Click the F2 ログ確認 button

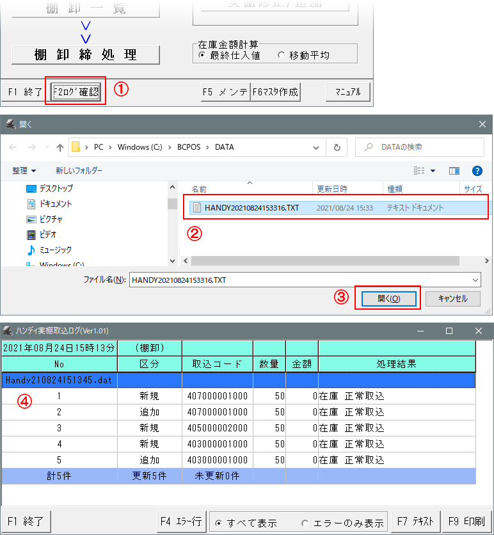[x=76, y=92]
